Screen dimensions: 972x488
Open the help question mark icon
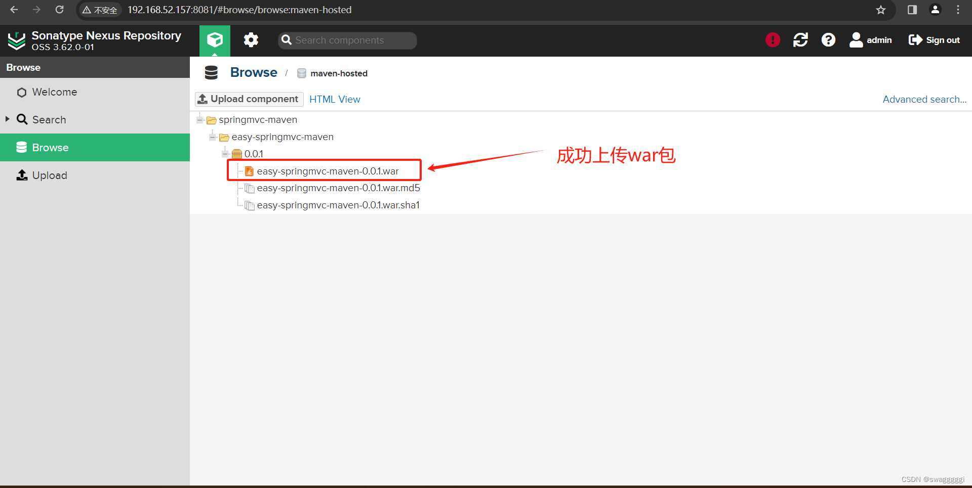828,40
